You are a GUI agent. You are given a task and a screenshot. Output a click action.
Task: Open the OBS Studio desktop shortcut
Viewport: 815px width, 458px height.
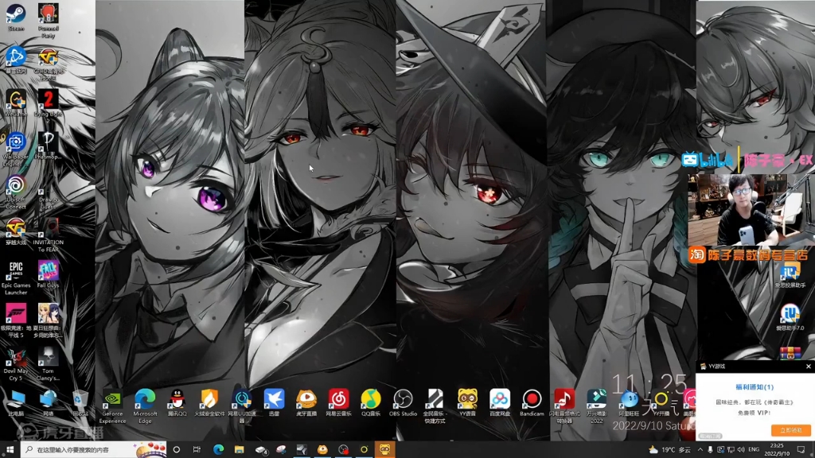pos(403,403)
